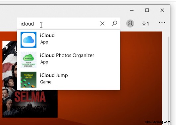Viewport: 176px width, 125px height.
Task: Open the user account profile icon
Action: [x=130, y=24]
